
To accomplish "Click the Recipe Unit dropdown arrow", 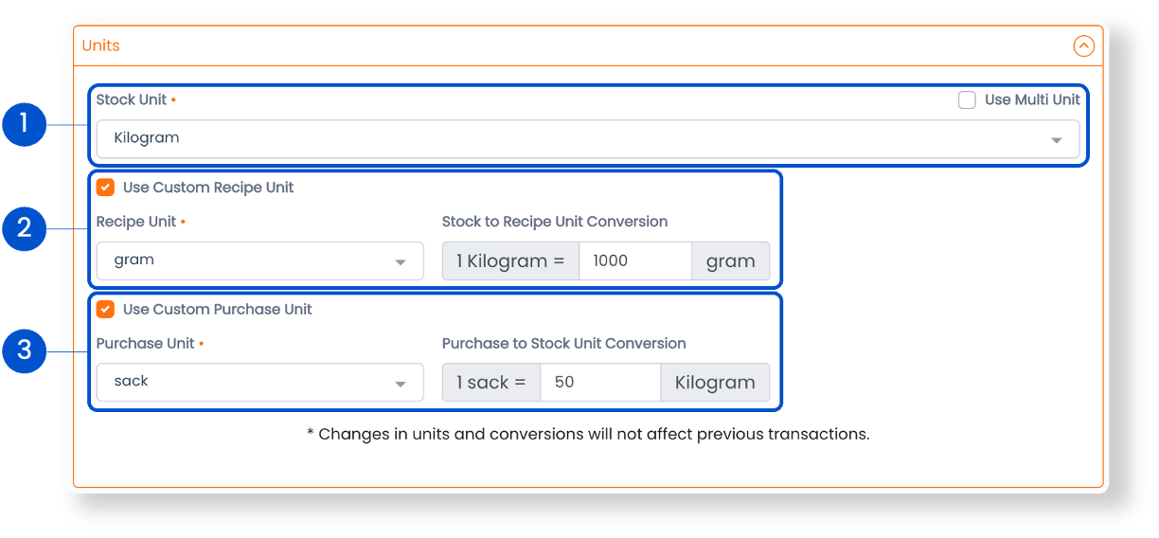I will pos(401,262).
